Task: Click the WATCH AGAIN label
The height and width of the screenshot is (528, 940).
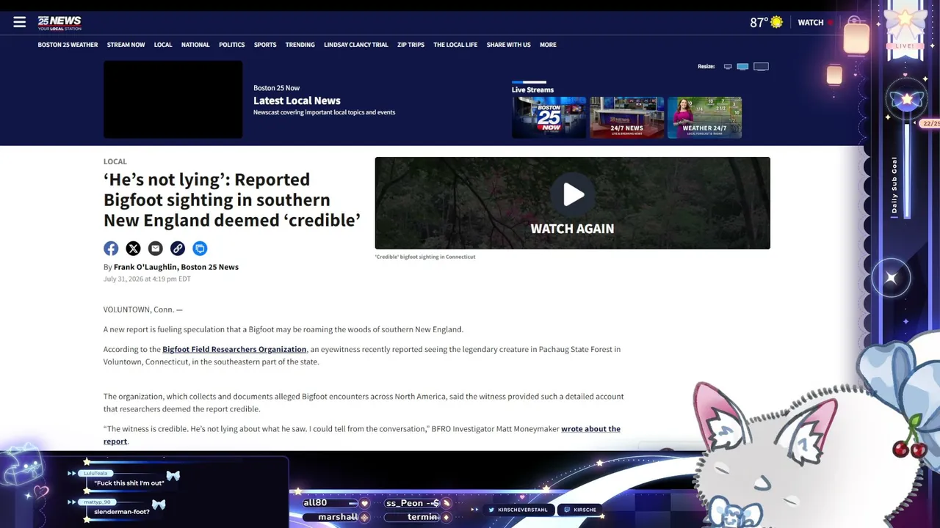Action: pos(572,229)
